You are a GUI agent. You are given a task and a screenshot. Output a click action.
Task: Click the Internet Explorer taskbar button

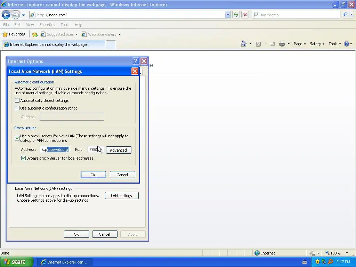click(x=64, y=262)
